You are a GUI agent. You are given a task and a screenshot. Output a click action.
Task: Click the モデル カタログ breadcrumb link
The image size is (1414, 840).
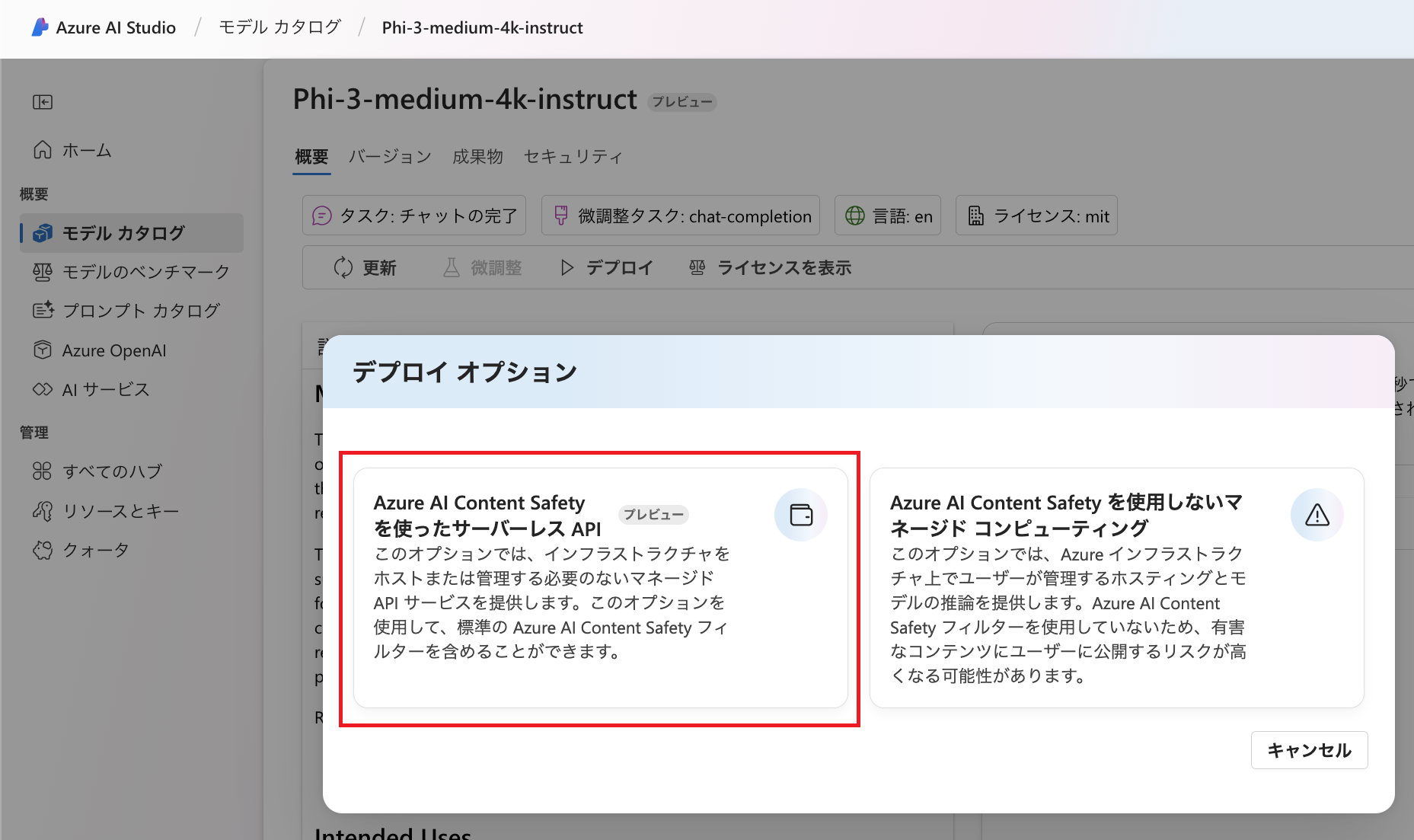[279, 27]
